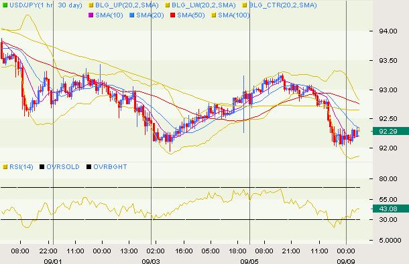
Task: Click the magenta SMA(10) legend swatch
Action: [91, 15]
